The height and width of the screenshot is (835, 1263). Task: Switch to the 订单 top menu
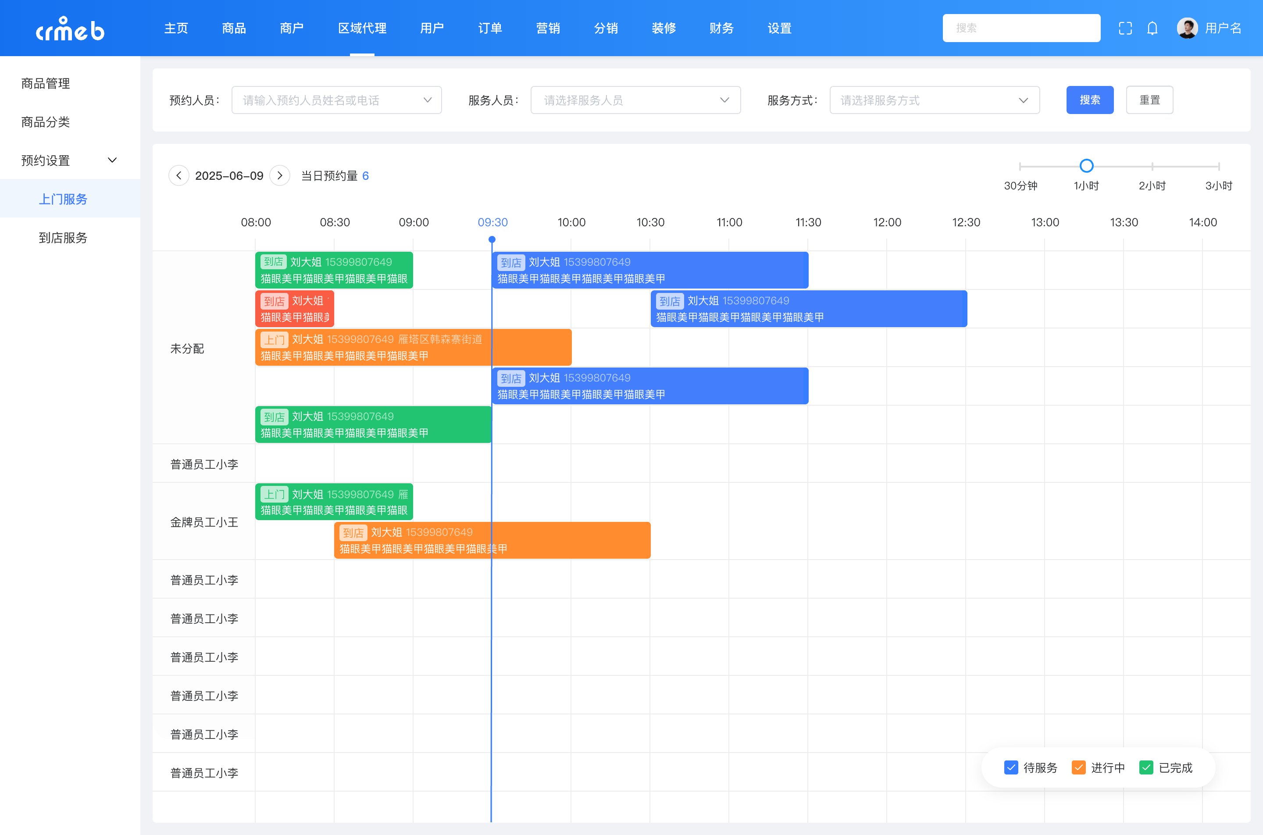[x=490, y=28]
